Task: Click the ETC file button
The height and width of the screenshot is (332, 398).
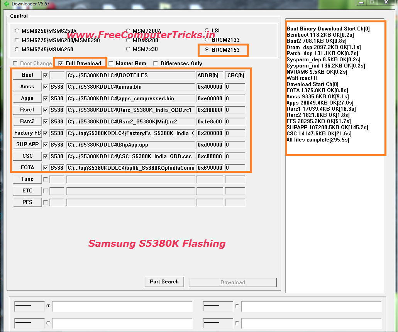Action: tap(27, 190)
